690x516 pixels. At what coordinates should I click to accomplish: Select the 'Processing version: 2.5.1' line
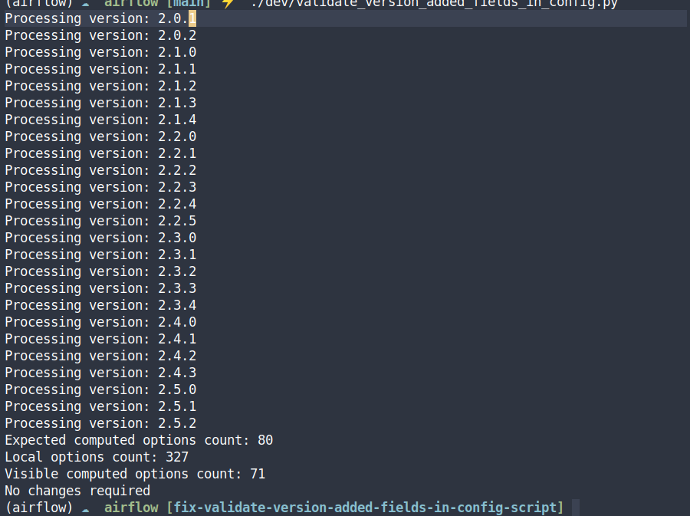100,406
